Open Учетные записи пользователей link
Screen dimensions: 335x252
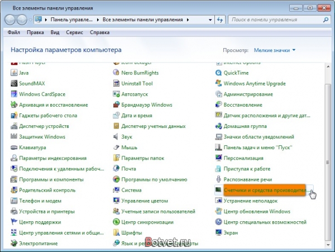(158, 211)
